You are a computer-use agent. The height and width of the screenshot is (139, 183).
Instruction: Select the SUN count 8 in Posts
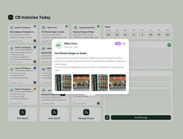[x=134, y=35]
